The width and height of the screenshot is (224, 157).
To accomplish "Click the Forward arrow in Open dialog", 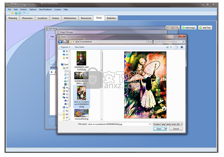I will 65,42.
